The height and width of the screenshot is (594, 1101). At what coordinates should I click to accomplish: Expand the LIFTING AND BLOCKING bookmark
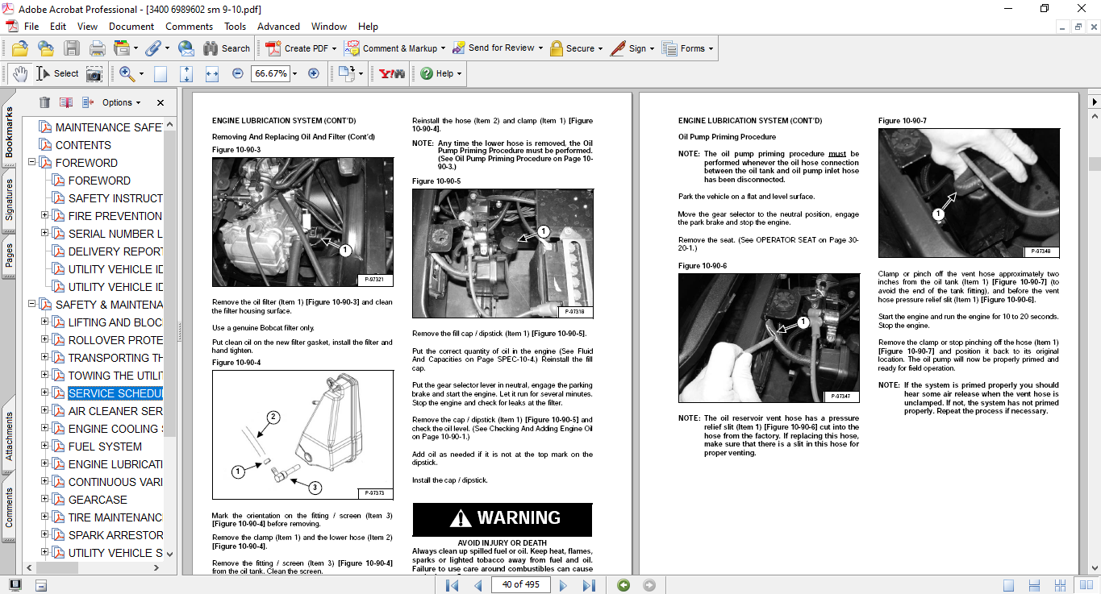45,322
